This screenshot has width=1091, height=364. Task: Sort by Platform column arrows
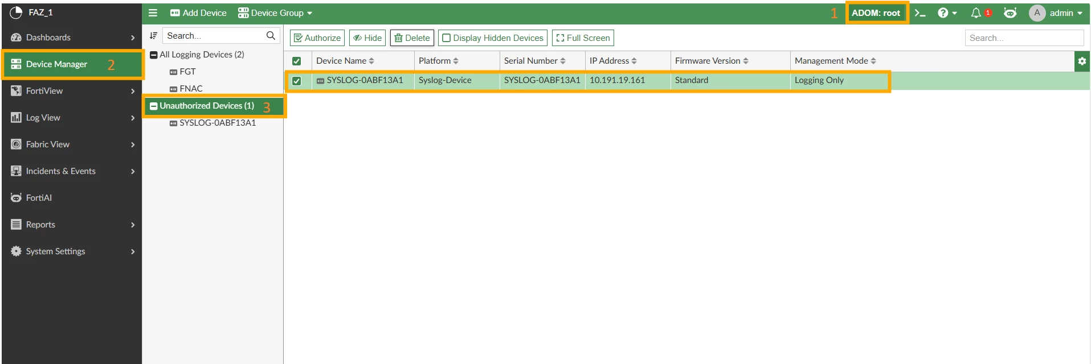(456, 61)
